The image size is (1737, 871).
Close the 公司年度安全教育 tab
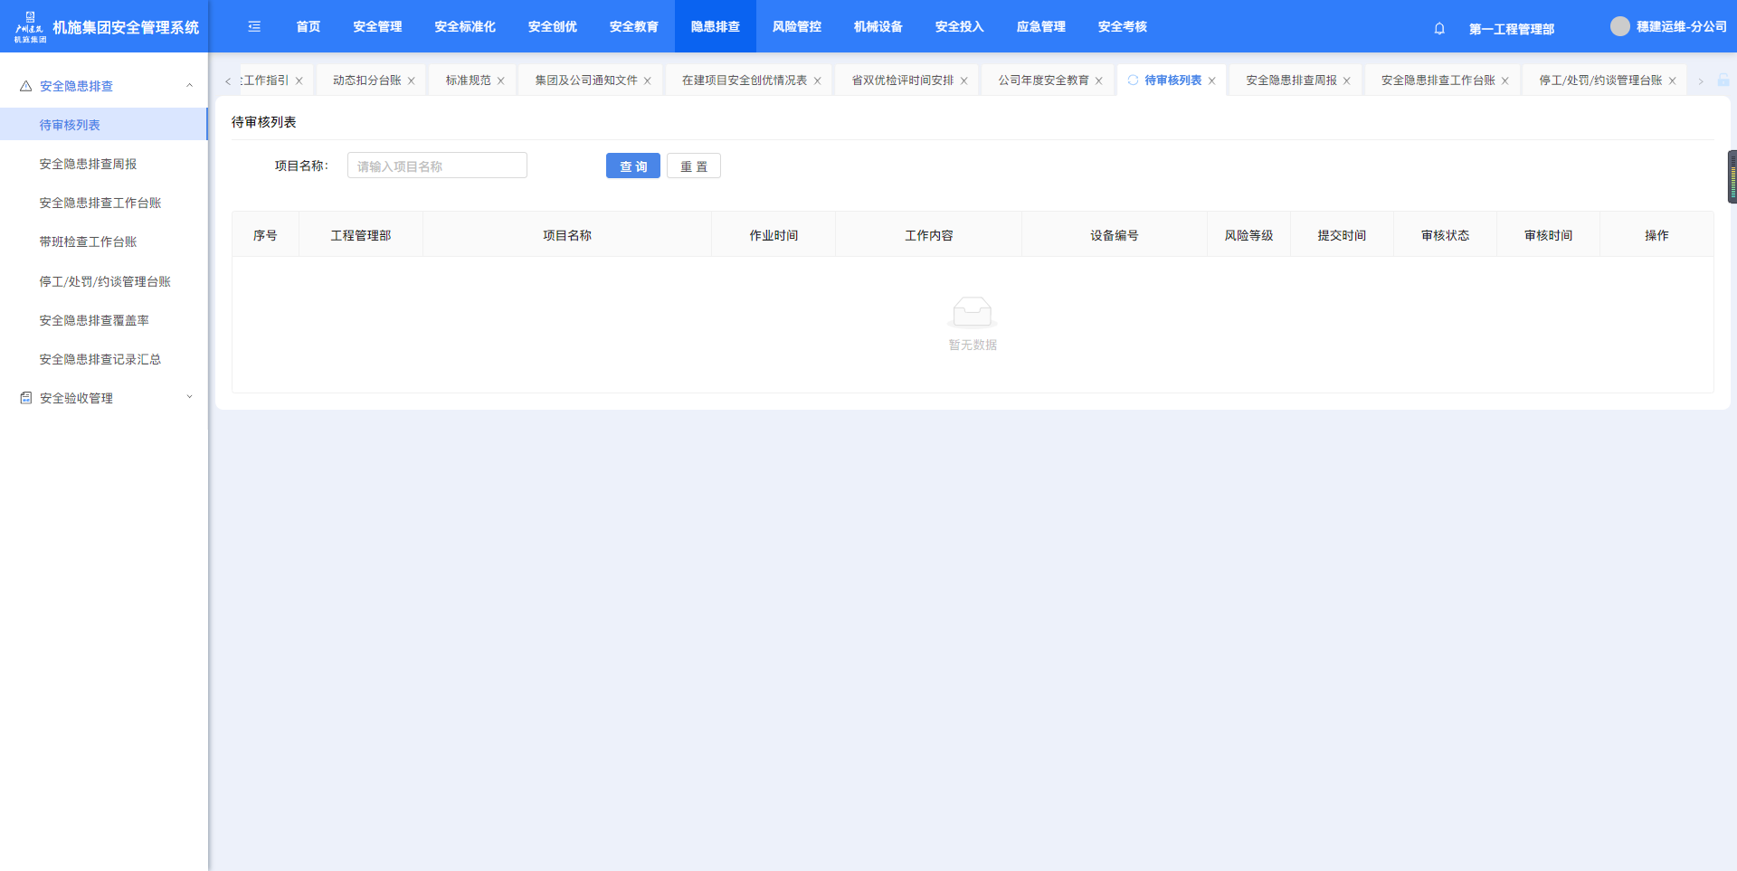(1099, 81)
